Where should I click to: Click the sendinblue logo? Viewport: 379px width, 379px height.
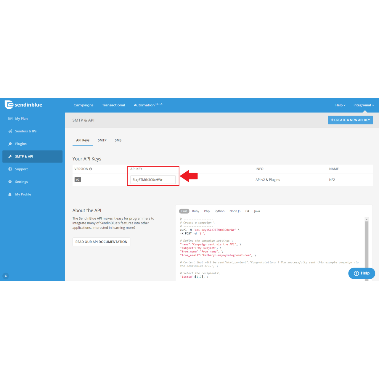tap(23, 105)
